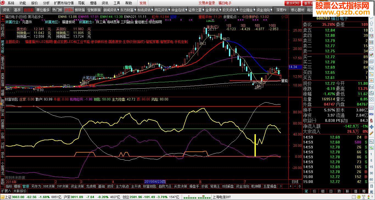
Task: Click the F12 trading icon
Action: coord(371,86)
